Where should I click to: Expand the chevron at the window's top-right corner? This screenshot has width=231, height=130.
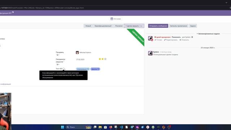226,3
